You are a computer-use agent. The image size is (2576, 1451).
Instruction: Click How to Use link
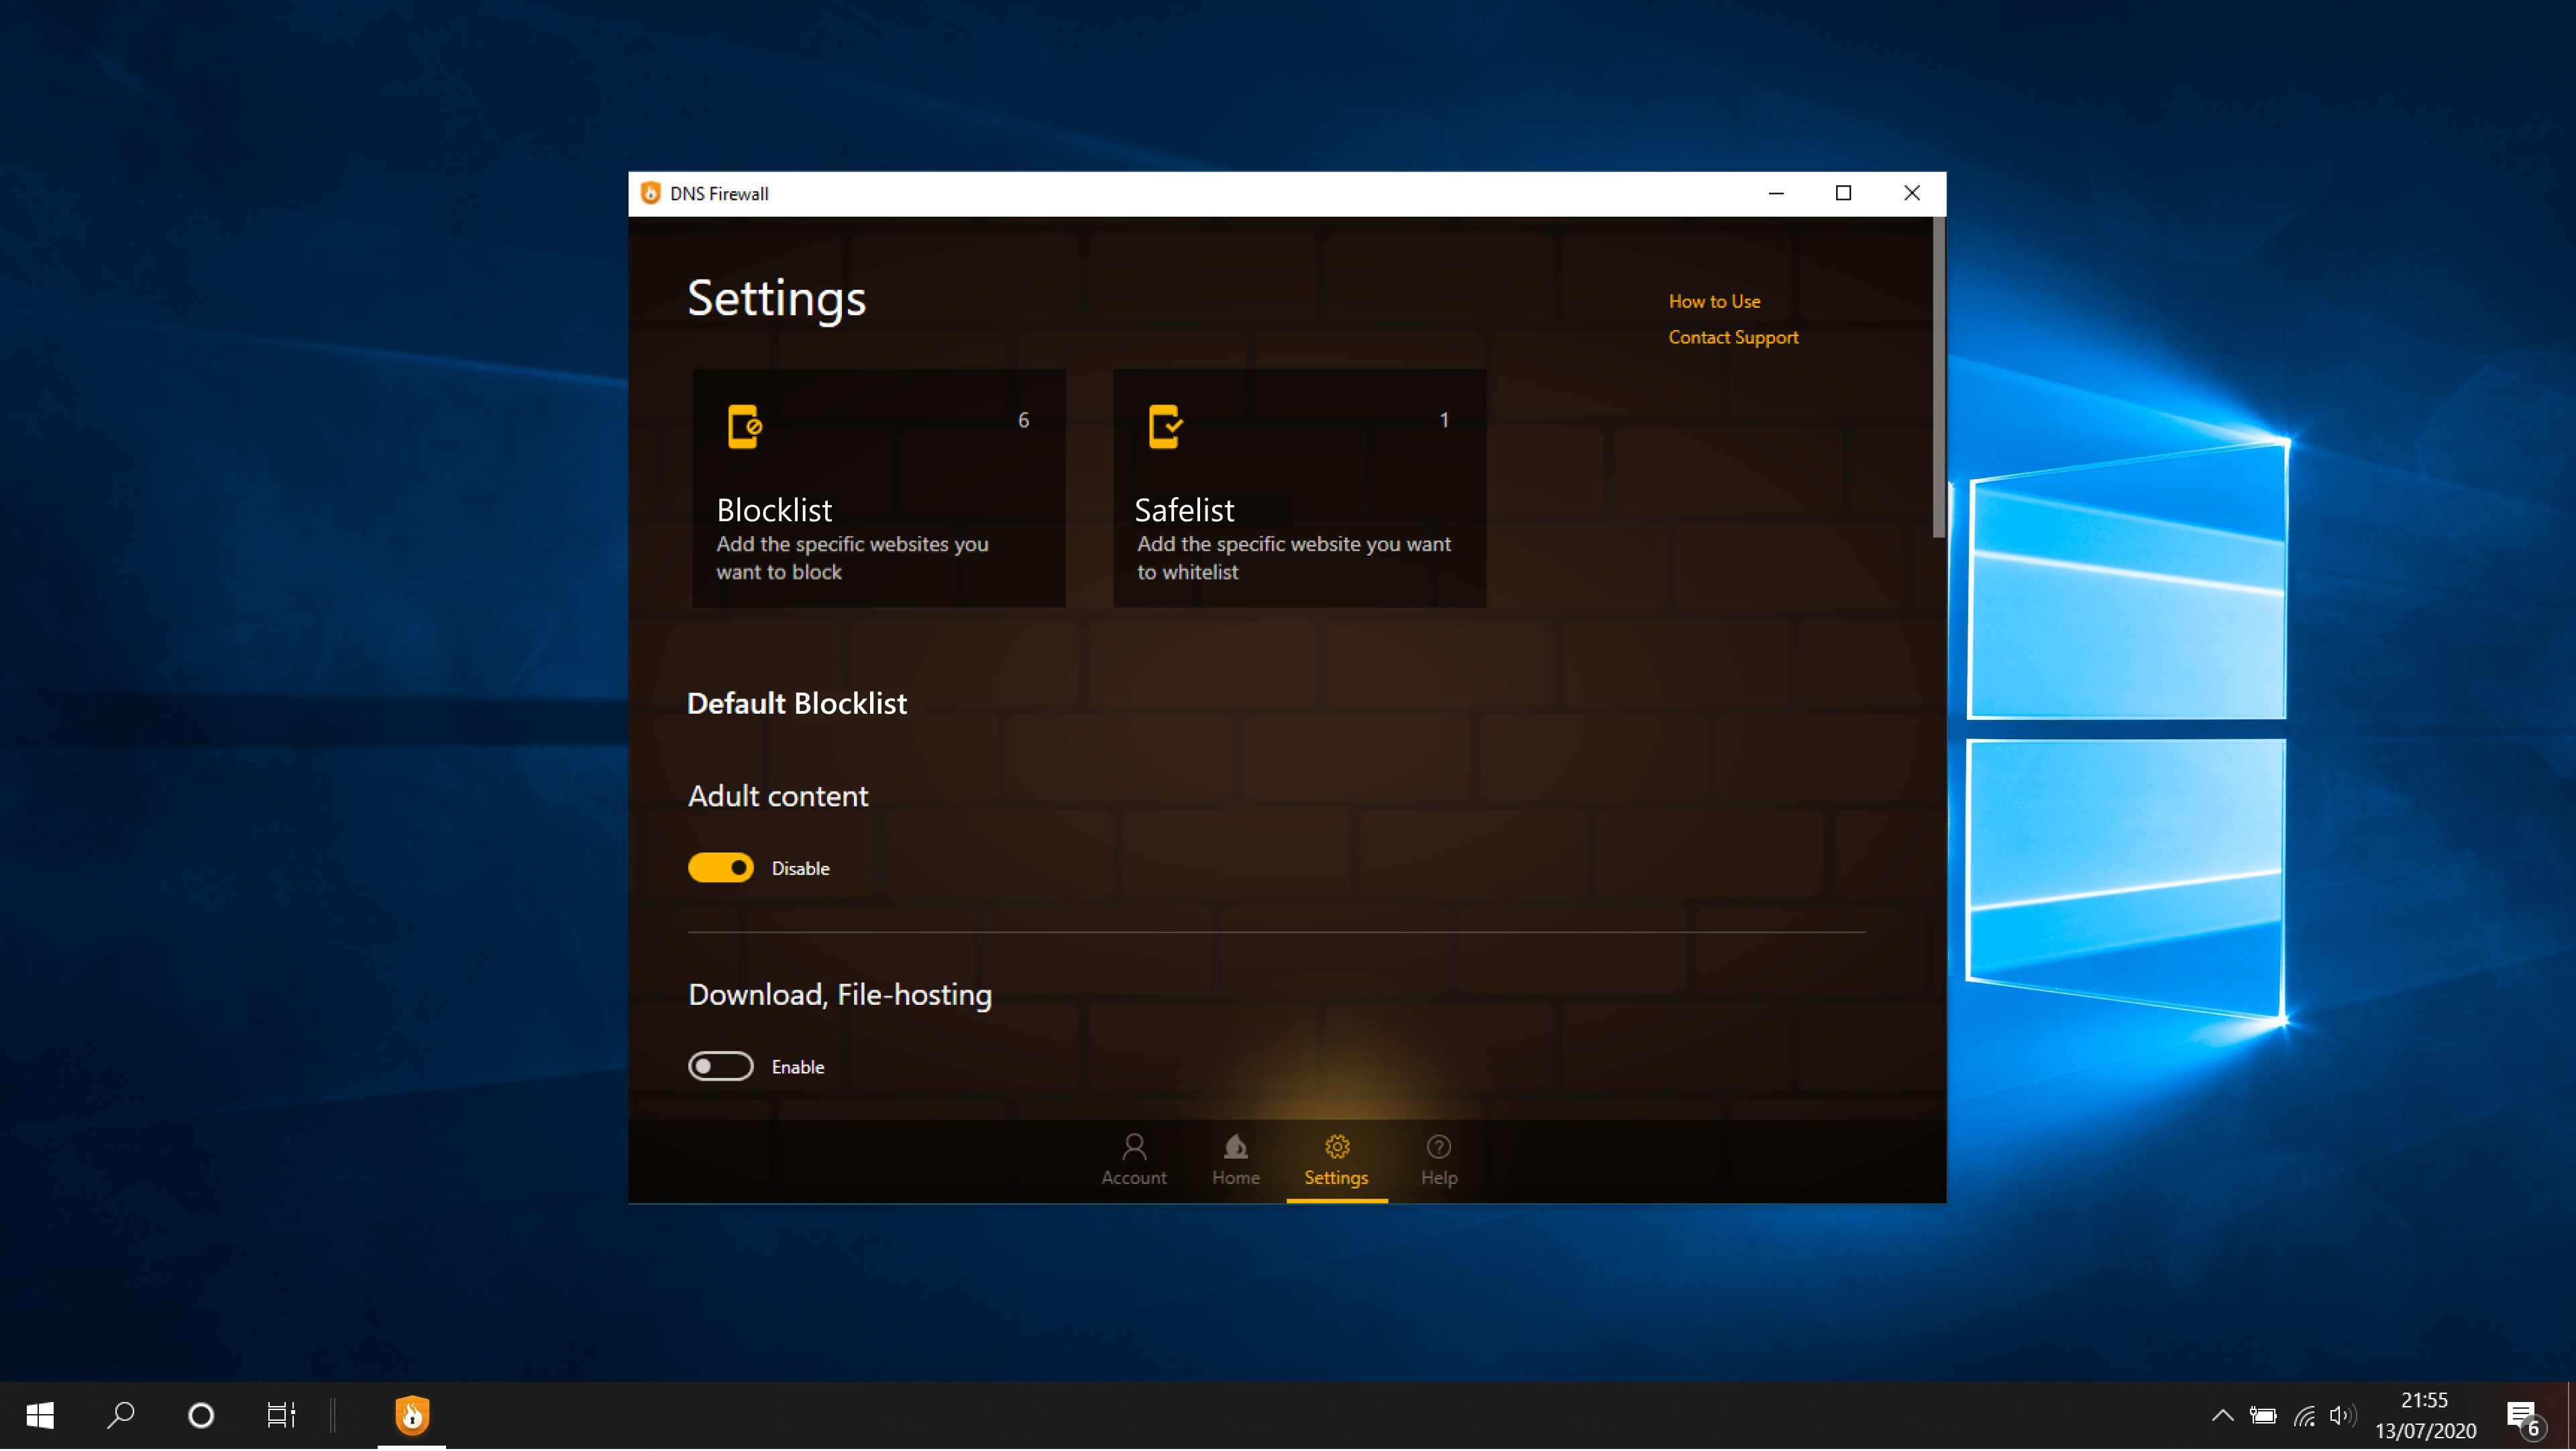pos(1713,299)
